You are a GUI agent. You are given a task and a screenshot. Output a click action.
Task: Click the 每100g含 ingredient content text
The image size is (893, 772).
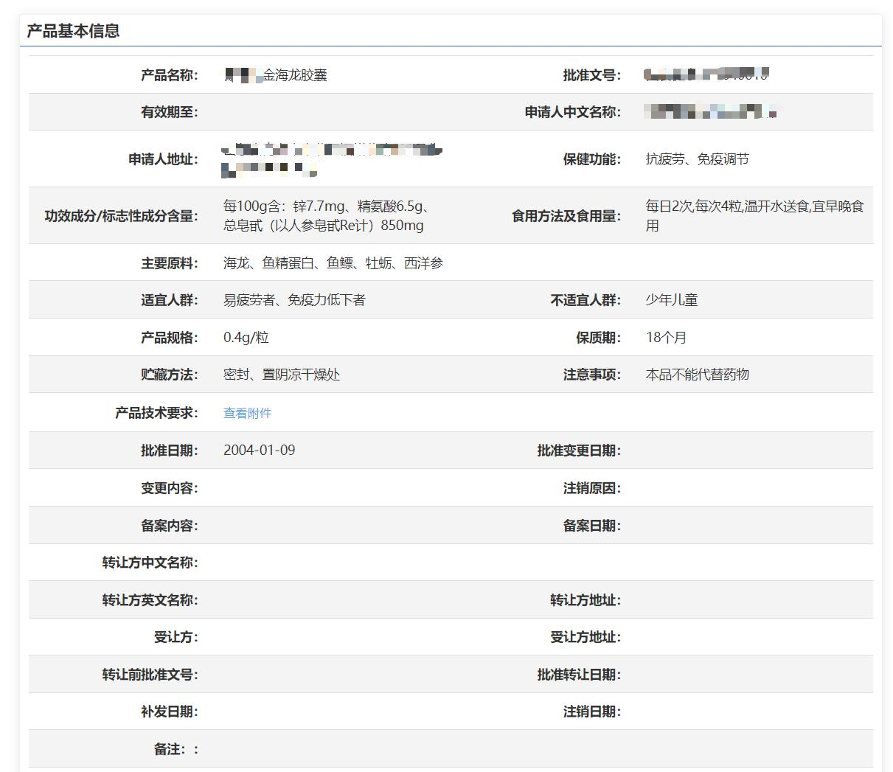(326, 216)
